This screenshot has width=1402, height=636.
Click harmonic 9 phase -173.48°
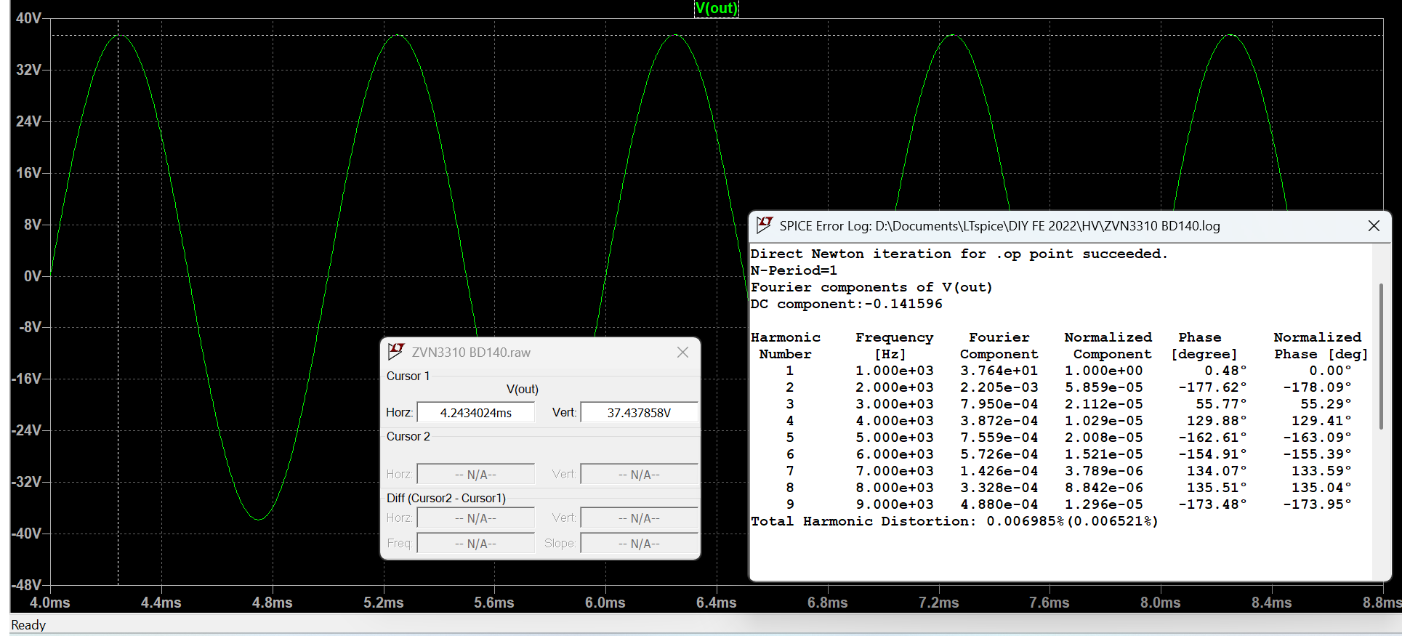[x=1212, y=504]
